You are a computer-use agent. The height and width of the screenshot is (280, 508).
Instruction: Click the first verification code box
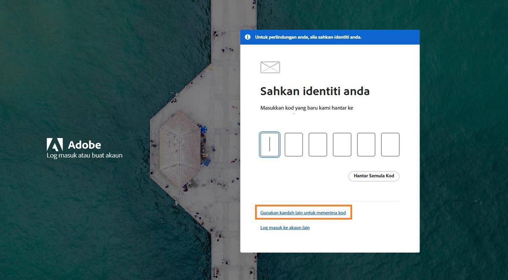[x=270, y=144]
